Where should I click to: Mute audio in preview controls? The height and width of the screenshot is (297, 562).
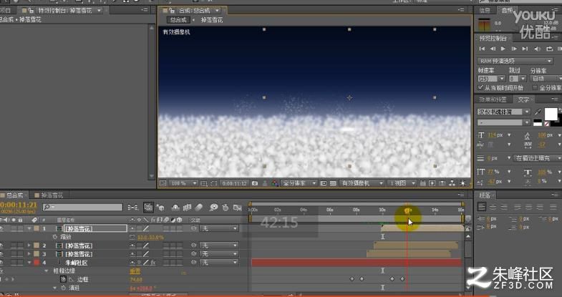coord(537,49)
